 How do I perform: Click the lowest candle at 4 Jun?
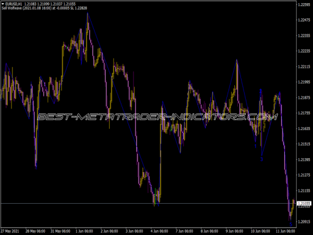point(154,204)
